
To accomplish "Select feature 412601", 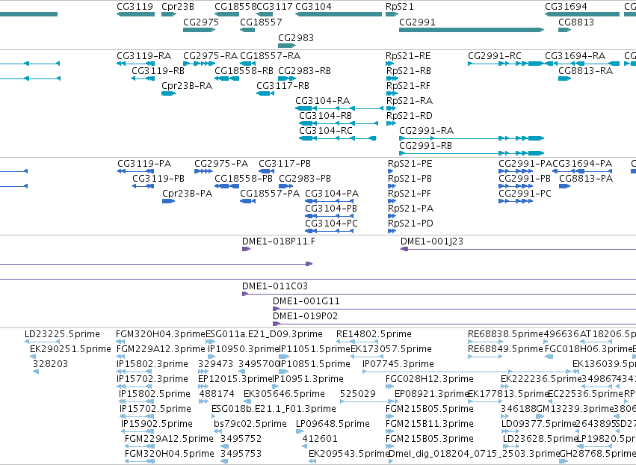I will [305, 447].
